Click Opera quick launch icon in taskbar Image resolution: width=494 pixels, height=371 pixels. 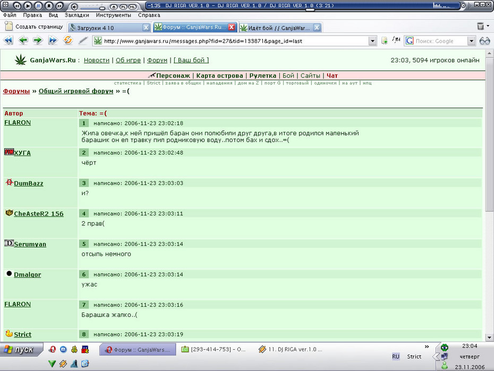pyautogui.click(x=53, y=349)
